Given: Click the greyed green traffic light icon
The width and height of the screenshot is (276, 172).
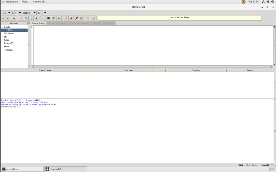Looking at the screenshot, I should (88, 18).
